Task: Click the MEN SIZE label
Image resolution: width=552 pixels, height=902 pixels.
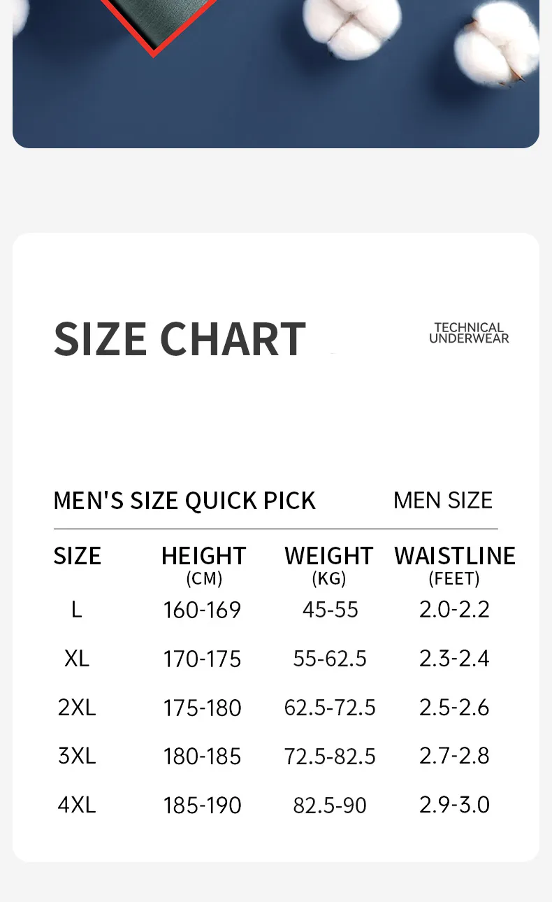Action: click(x=443, y=501)
